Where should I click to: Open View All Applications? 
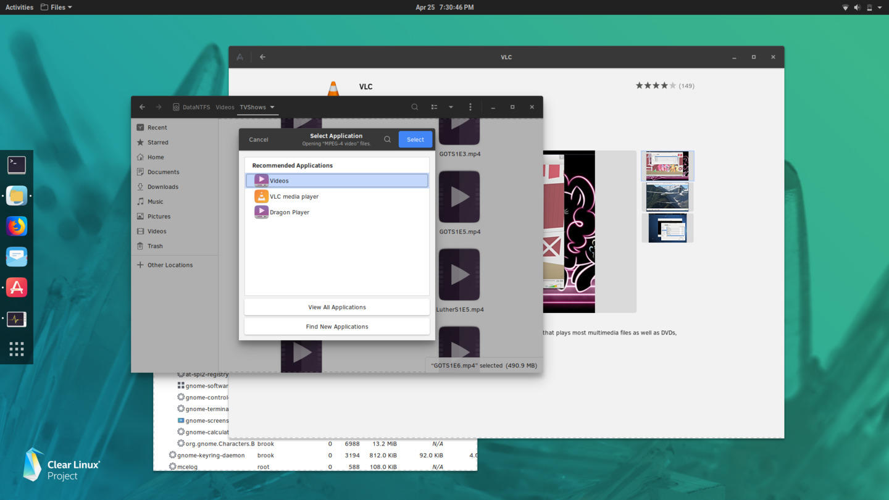(x=337, y=307)
